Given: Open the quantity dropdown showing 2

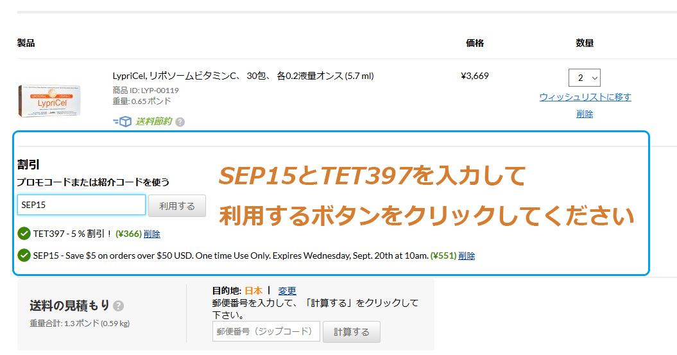Looking at the screenshot, I should [x=585, y=78].
